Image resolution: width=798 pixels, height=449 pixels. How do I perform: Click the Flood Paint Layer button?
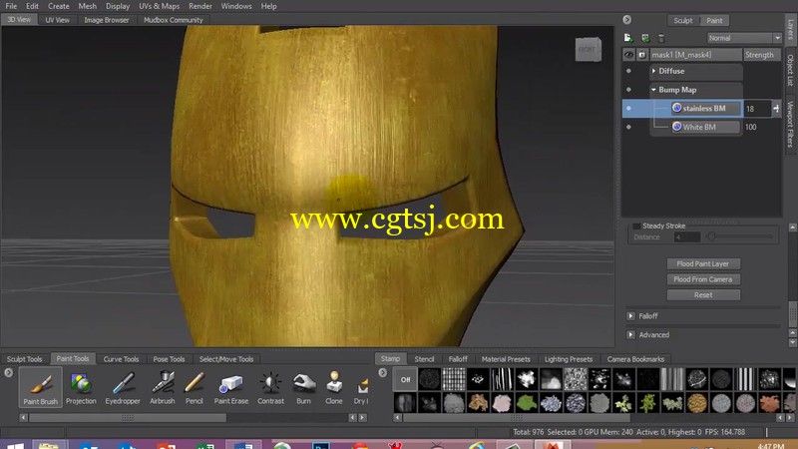pyautogui.click(x=703, y=263)
